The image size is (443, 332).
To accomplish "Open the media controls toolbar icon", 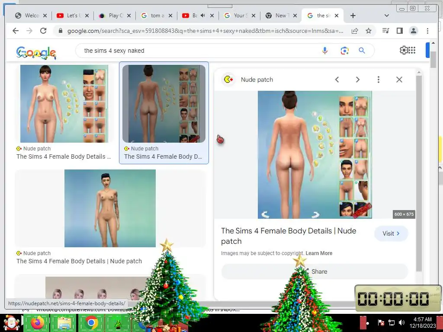I will click(385, 31).
